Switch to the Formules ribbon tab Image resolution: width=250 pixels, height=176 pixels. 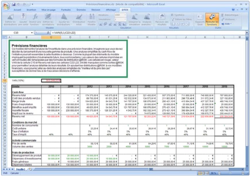click(66, 9)
